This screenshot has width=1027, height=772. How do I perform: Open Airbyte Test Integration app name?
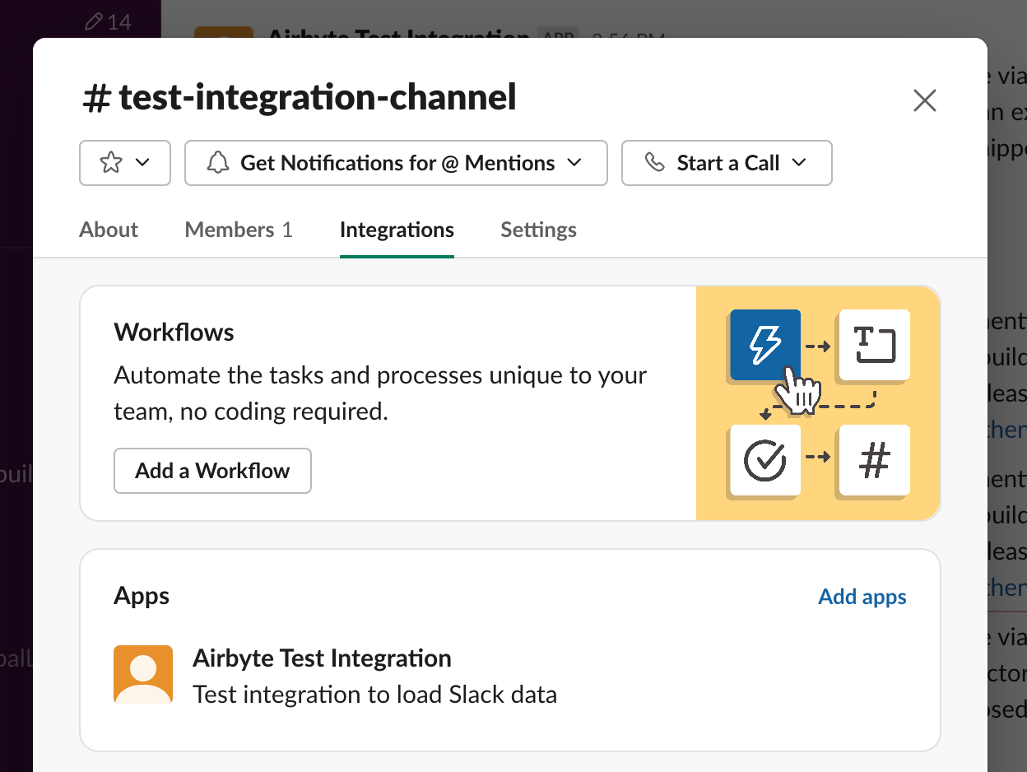[x=322, y=658]
